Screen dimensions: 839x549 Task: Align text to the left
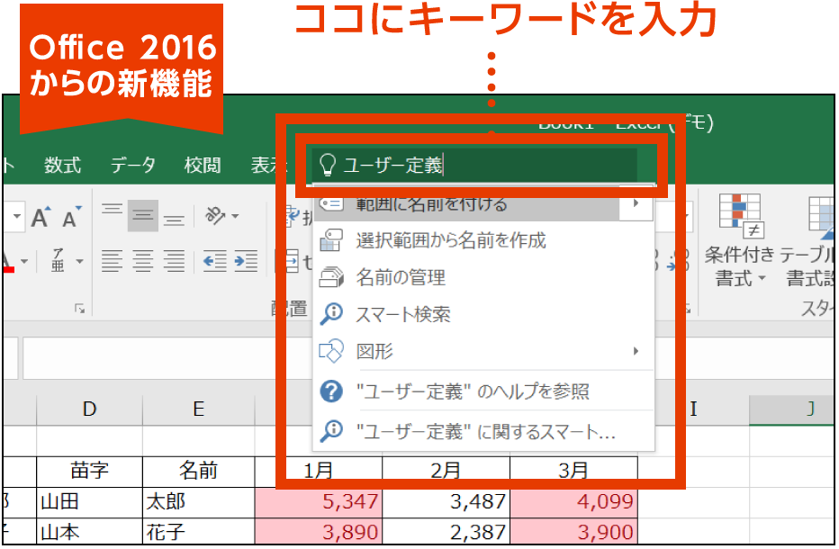pyautogui.click(x=112, y=261)
